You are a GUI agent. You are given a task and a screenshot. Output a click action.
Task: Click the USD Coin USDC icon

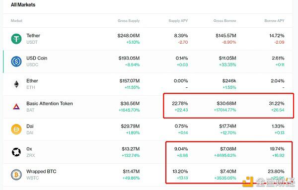[x=16, y=62]
